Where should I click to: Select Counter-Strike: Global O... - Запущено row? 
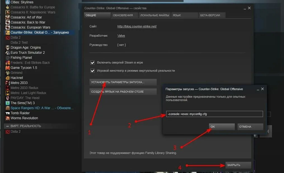click(x=39, y=32)
